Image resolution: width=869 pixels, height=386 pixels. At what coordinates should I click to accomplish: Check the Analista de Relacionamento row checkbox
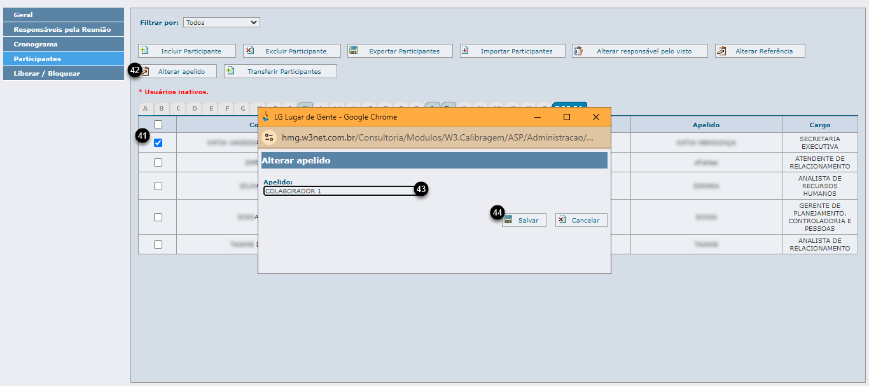click(x=158, y=244)
